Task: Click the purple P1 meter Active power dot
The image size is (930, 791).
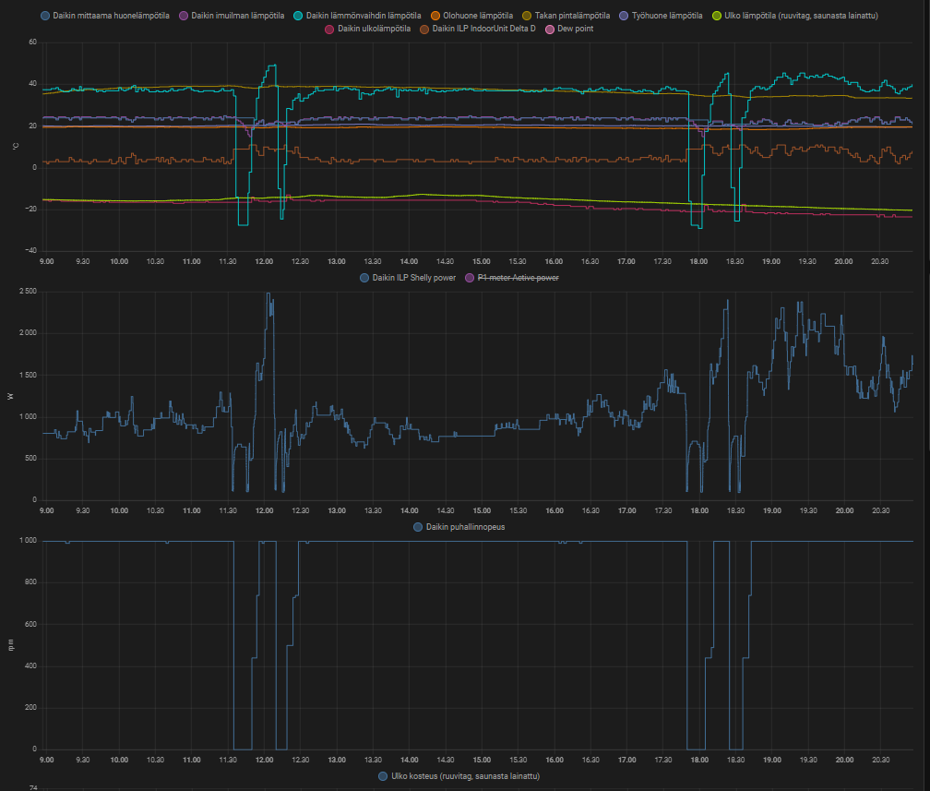Action: click(x=471, y=278)
